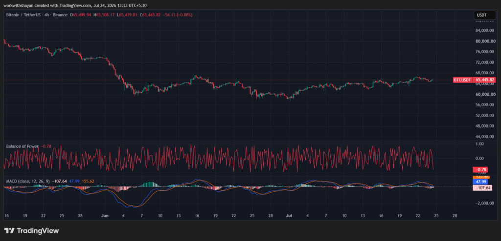Viewport: 501px width, 241px height.
Task: Click the 84,000.00 price axis label
Action: point(485,31)
